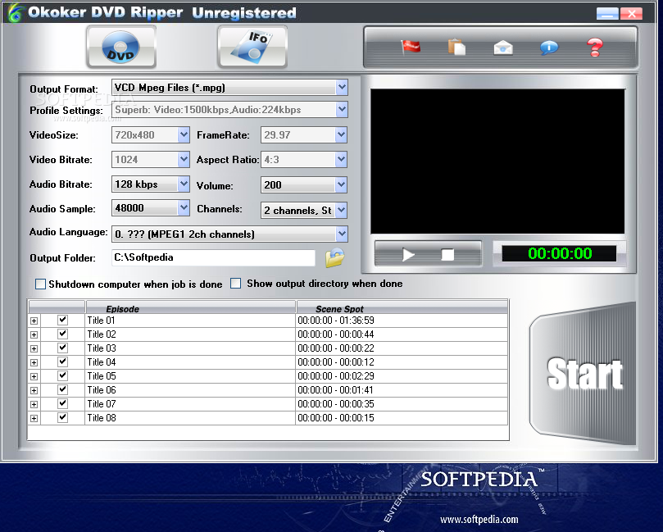Click the Scene Spot column header
This screenshot has width=663, height=532.
(402, 308)
